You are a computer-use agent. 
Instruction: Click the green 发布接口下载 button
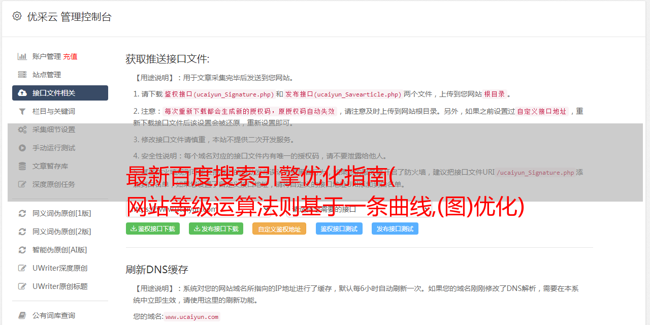click(216, 229)
